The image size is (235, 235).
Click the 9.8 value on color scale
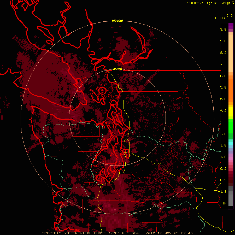[223, 29]
